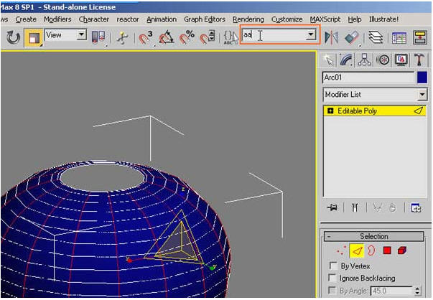Image resolution: width=433 pixels, height=300 pixels.
Task: Open the Customize menu
Action: coord(287,19)
